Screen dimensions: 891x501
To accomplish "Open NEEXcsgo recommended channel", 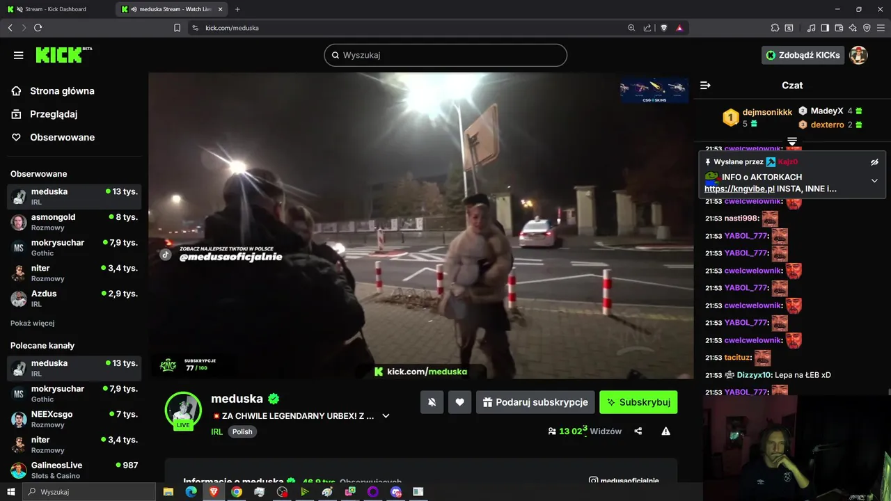I will (74, 419).
